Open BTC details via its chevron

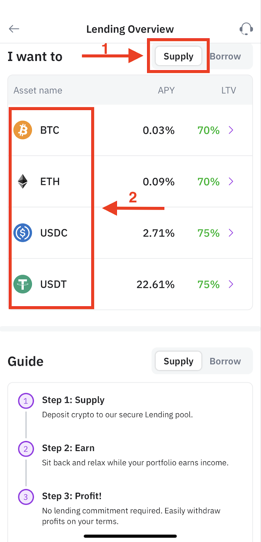(231, 130)
